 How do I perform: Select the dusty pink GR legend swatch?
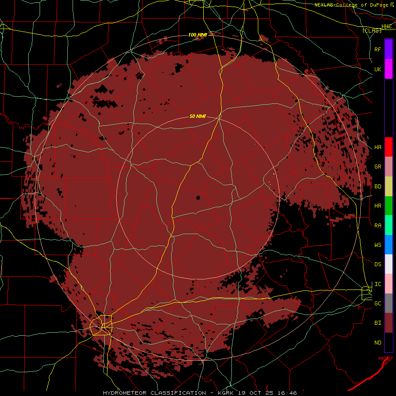click(x=389, y=167)
